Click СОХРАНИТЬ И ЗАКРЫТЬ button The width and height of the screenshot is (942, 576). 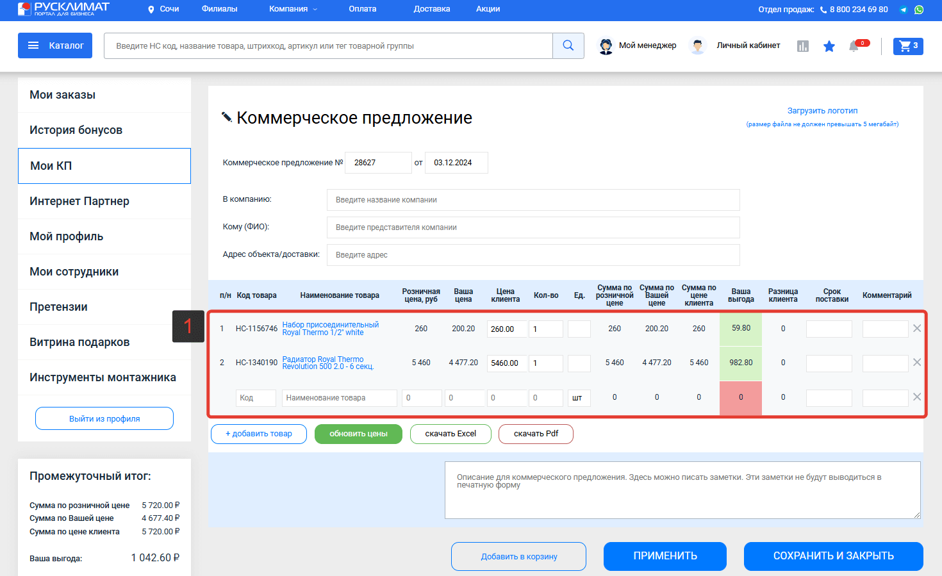(834, 556)
